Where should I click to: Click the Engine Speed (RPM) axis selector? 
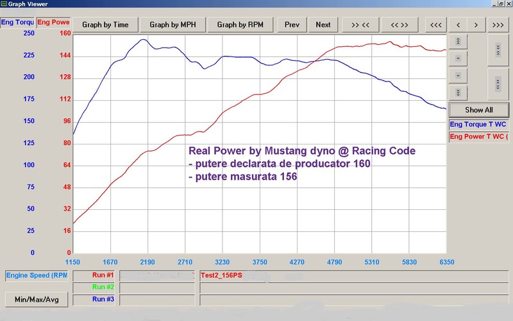[37, 276]
